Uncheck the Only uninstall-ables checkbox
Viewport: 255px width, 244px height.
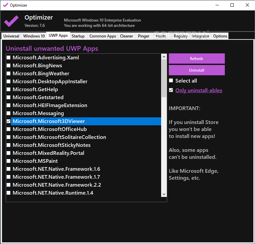click(171, 90)
